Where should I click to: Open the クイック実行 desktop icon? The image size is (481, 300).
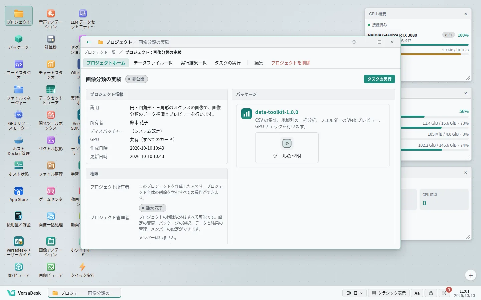[x=83, y=270]
